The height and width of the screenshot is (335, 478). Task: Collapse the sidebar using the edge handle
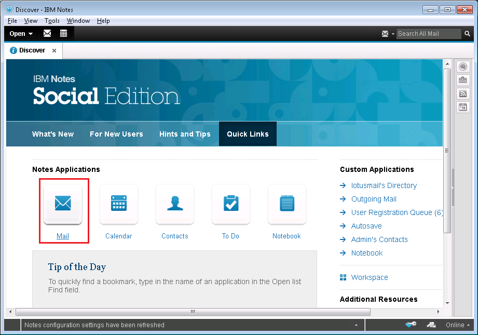point(453,187)
